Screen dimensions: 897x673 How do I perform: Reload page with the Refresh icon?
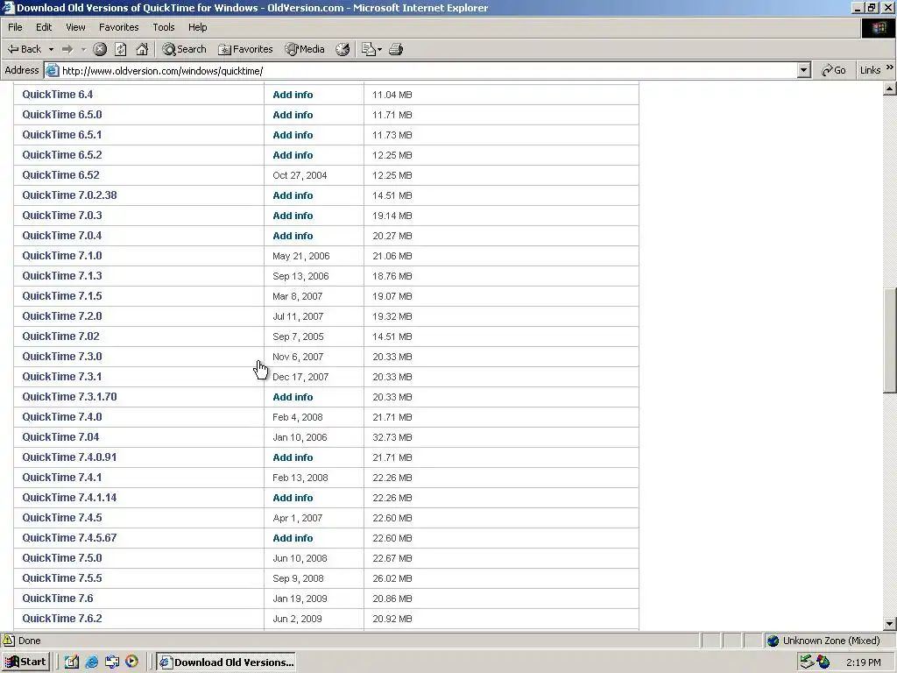point(121,49)
